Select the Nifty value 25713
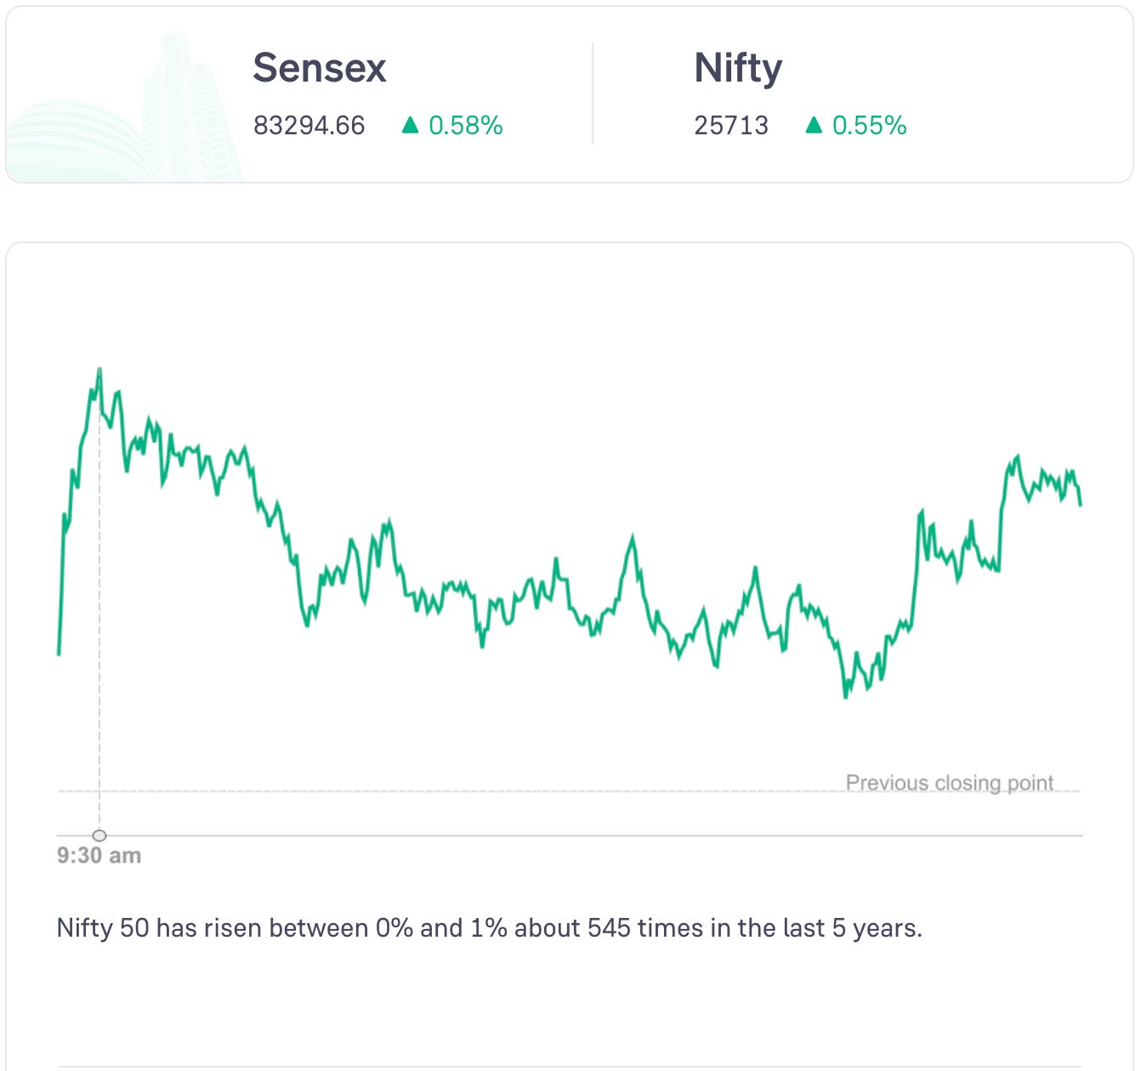 click(x=731, y=126)
